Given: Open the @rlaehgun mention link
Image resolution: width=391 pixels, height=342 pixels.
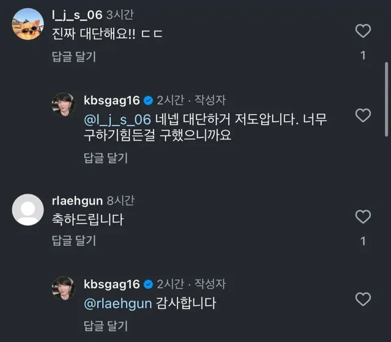Looking at the screenshot, I should tap(118, 304).
